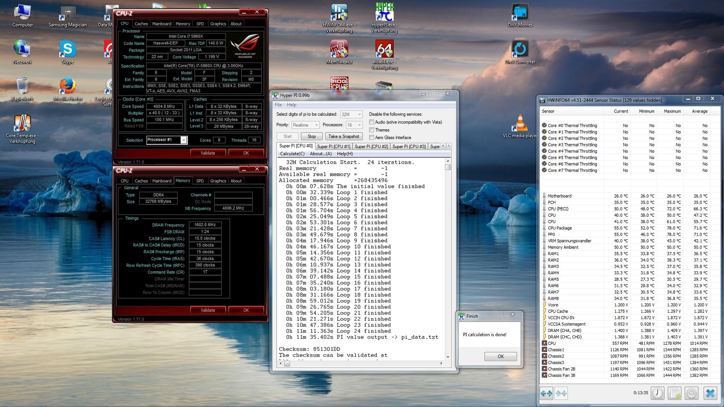This screenshot has width=724, height=407.
Task: Click Validate in the upper CPU-Z window
Action: [208, 153]
